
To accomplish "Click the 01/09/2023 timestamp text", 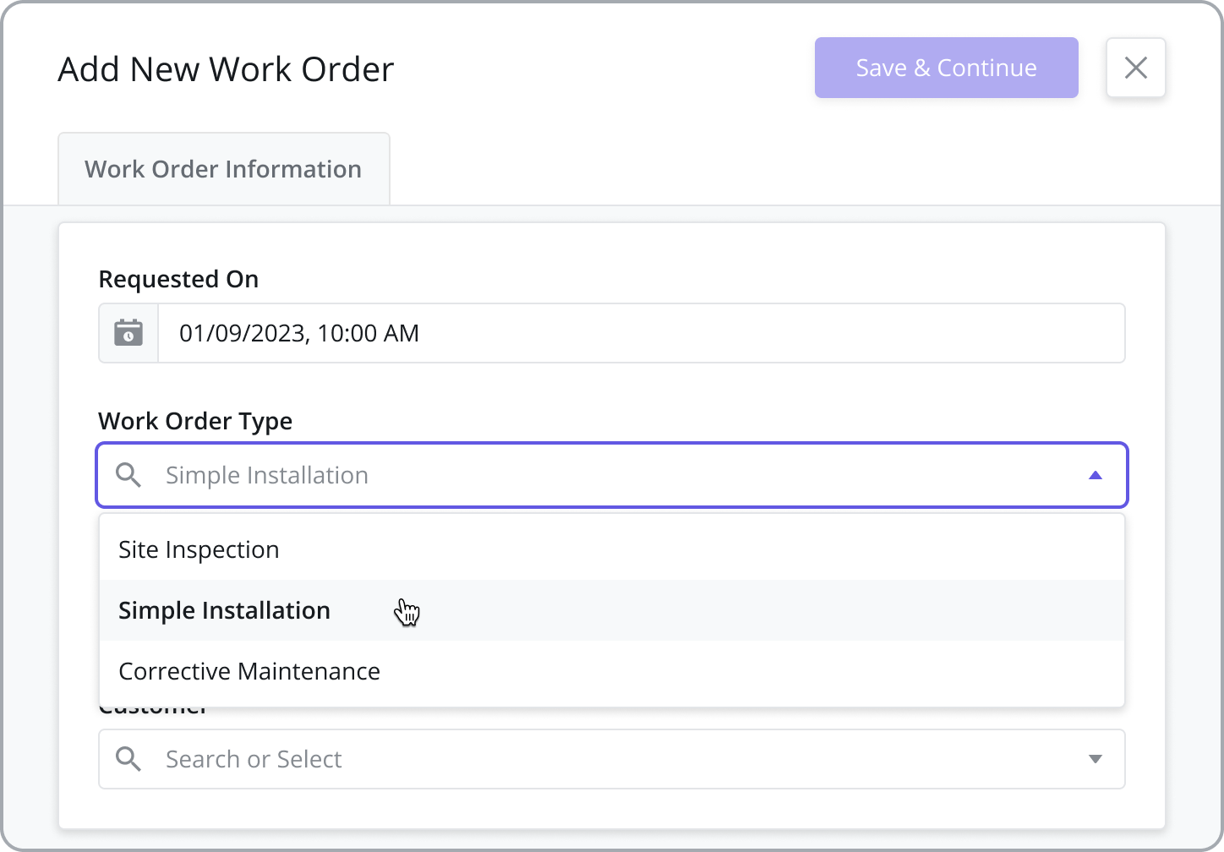I will [x=298, y=333].
